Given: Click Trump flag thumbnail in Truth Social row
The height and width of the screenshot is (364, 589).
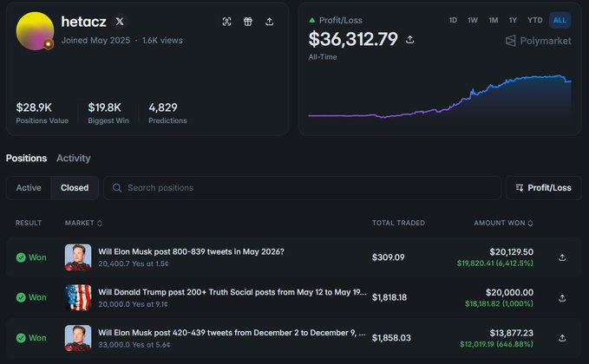Looking at the screenshot, I should pos(78,297).
